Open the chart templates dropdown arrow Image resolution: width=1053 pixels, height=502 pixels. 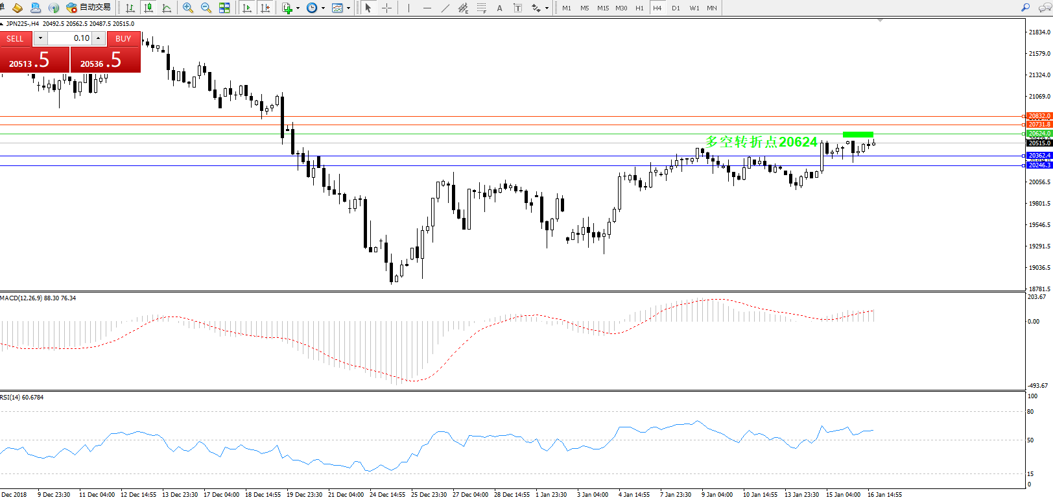(x=348, y=8)
